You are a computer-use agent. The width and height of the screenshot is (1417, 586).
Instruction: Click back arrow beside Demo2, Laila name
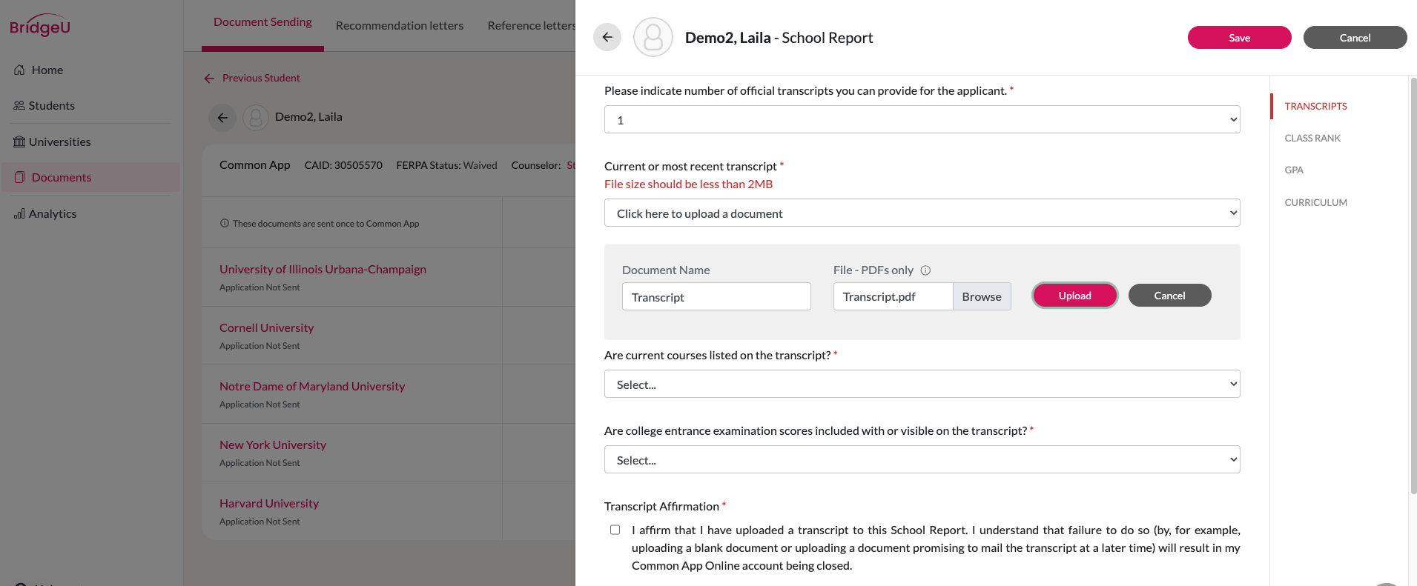coord(222,117)
